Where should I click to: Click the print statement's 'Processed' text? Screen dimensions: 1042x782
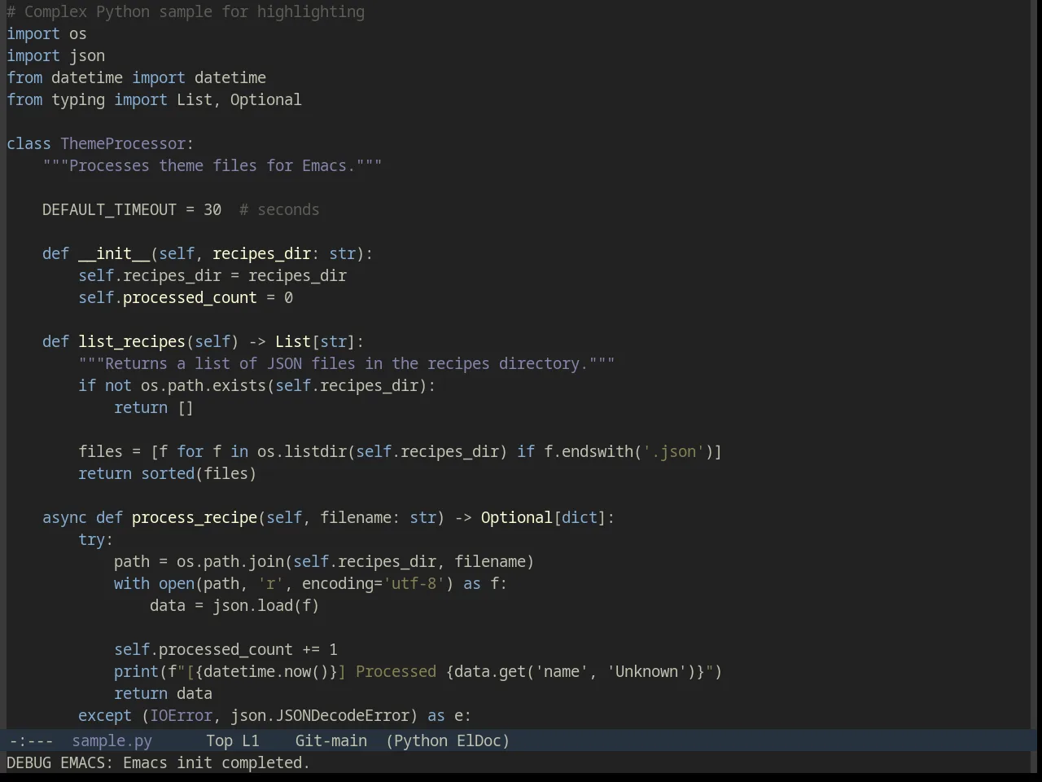396,671
